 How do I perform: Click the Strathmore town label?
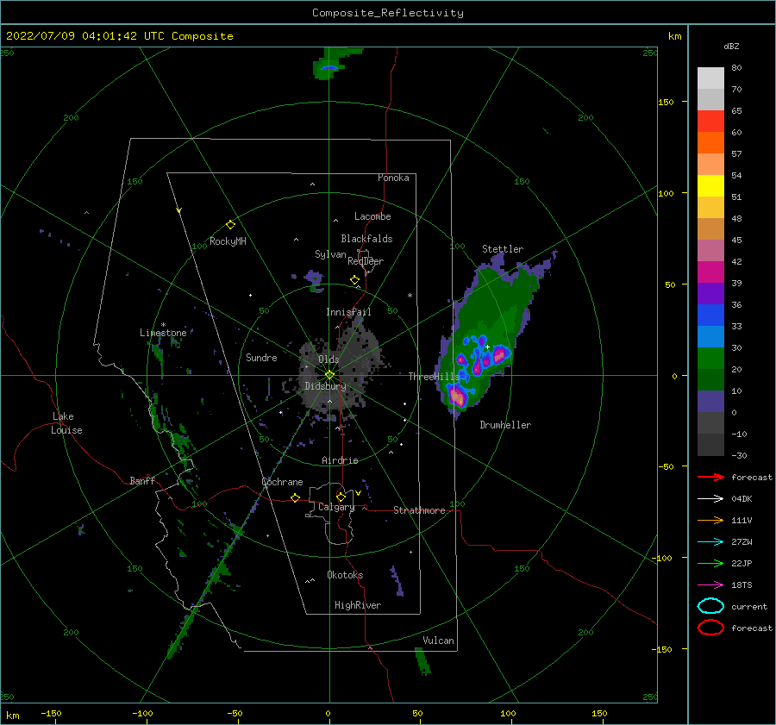pos(419,510)
